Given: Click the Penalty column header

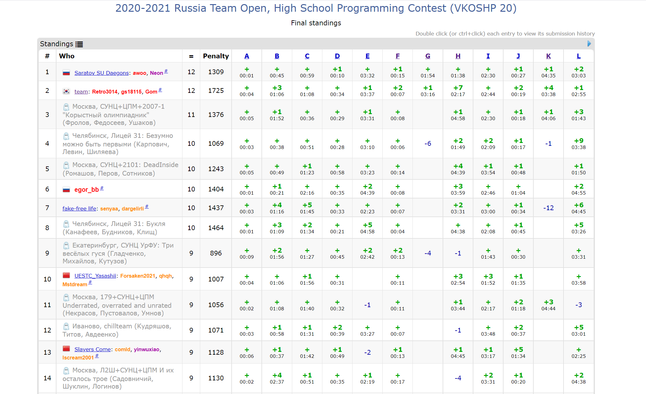Looking at the screenshot, I should tap(216, 56).
